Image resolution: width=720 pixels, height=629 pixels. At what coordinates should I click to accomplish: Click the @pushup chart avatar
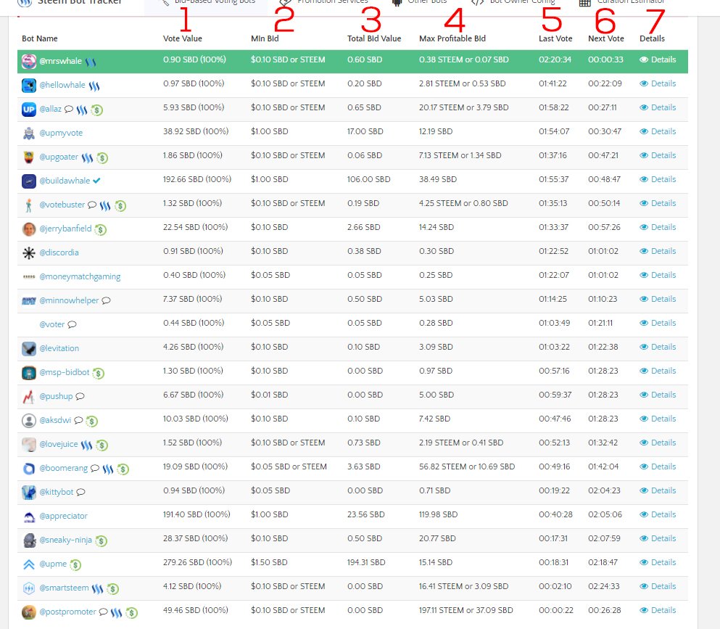tap(28, 397)
